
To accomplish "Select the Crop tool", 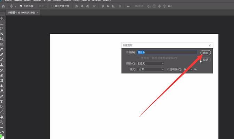I will point(2,39).
